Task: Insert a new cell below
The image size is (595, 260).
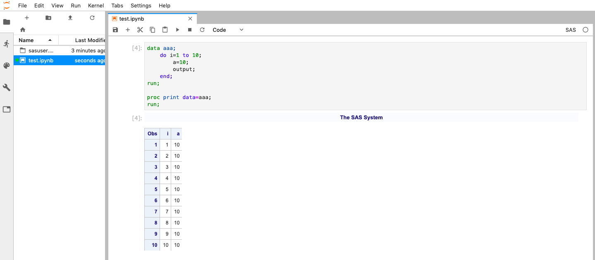Action: 128,30
